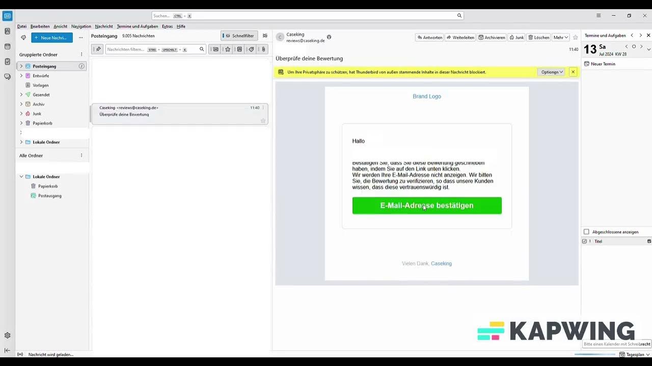Open Settings gear in spaces bar
Image resolution: width=652 pixels, height=366 pixels.
click(7, 335)
